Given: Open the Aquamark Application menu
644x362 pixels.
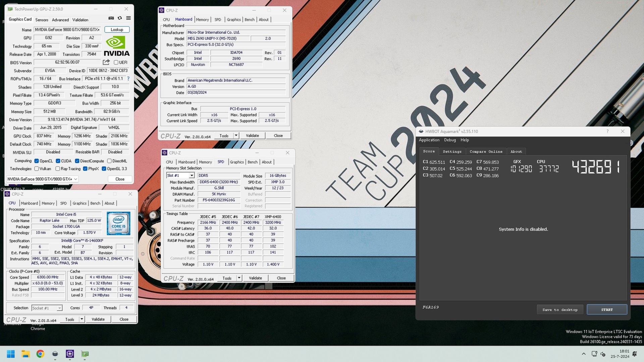Looking at the screenshot, I should pyautogui.click(x=429, y=140).
